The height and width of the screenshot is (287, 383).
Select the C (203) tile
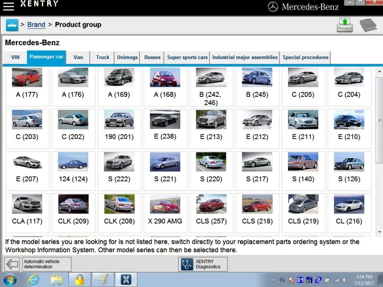(x=27, y=129)
